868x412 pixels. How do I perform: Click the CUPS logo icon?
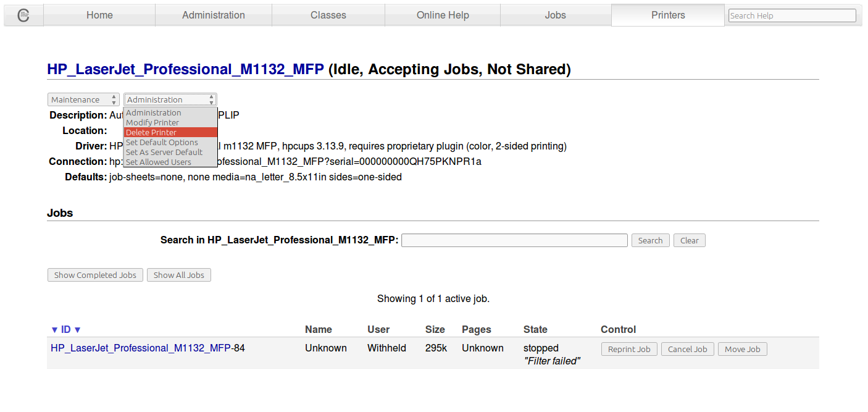[x=23, y=15]
